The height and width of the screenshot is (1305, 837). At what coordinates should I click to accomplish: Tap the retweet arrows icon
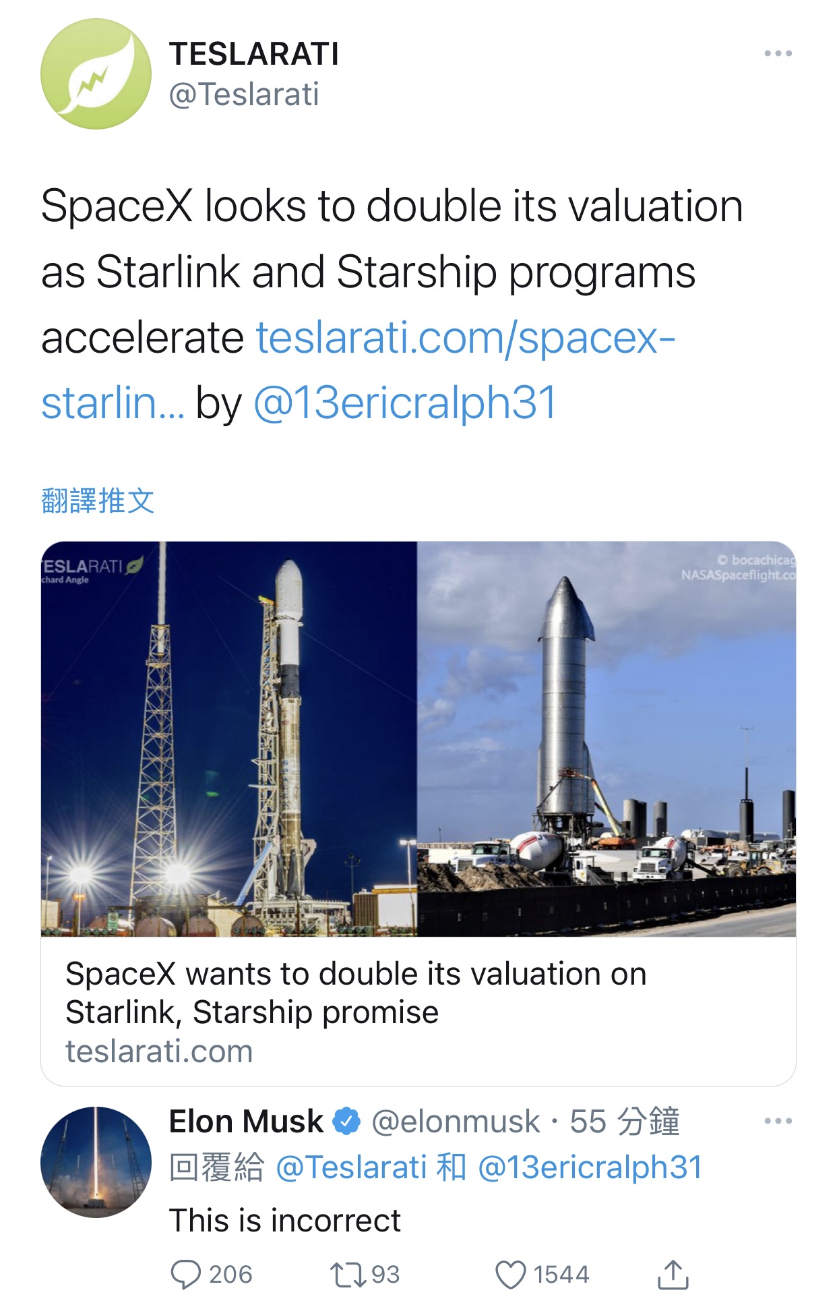348,1274
